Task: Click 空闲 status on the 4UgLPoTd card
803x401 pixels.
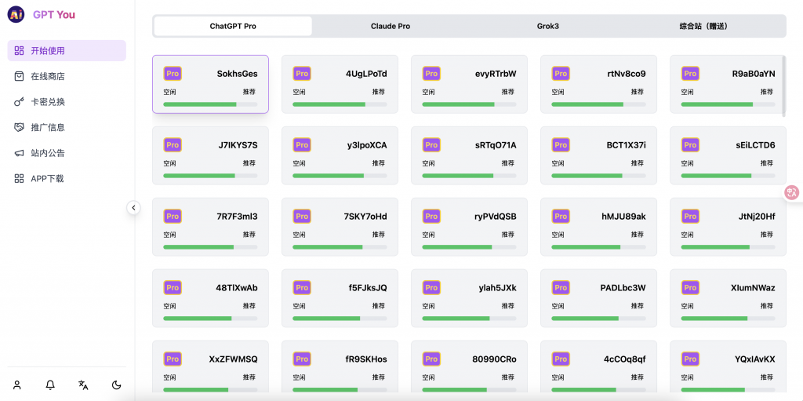Action: click(299, 92)
